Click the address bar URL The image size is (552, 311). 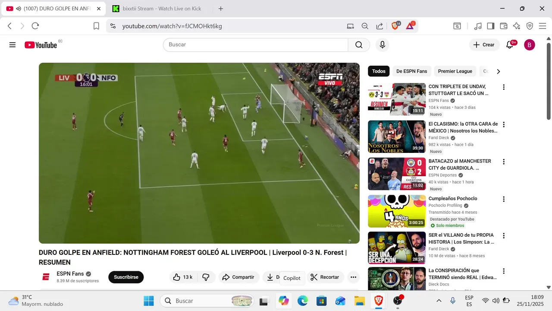(172, 26)
